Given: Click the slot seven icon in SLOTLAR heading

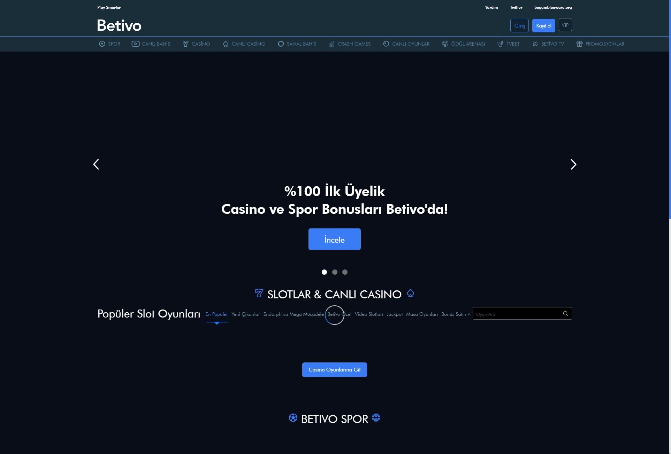Looking at the screenshot, I should [259, 293].
